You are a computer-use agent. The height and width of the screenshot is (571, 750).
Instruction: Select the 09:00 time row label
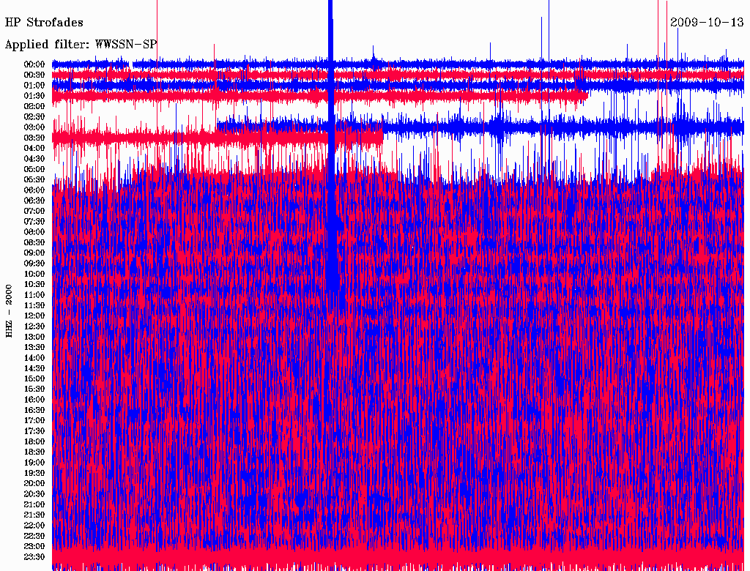(35, 253)
